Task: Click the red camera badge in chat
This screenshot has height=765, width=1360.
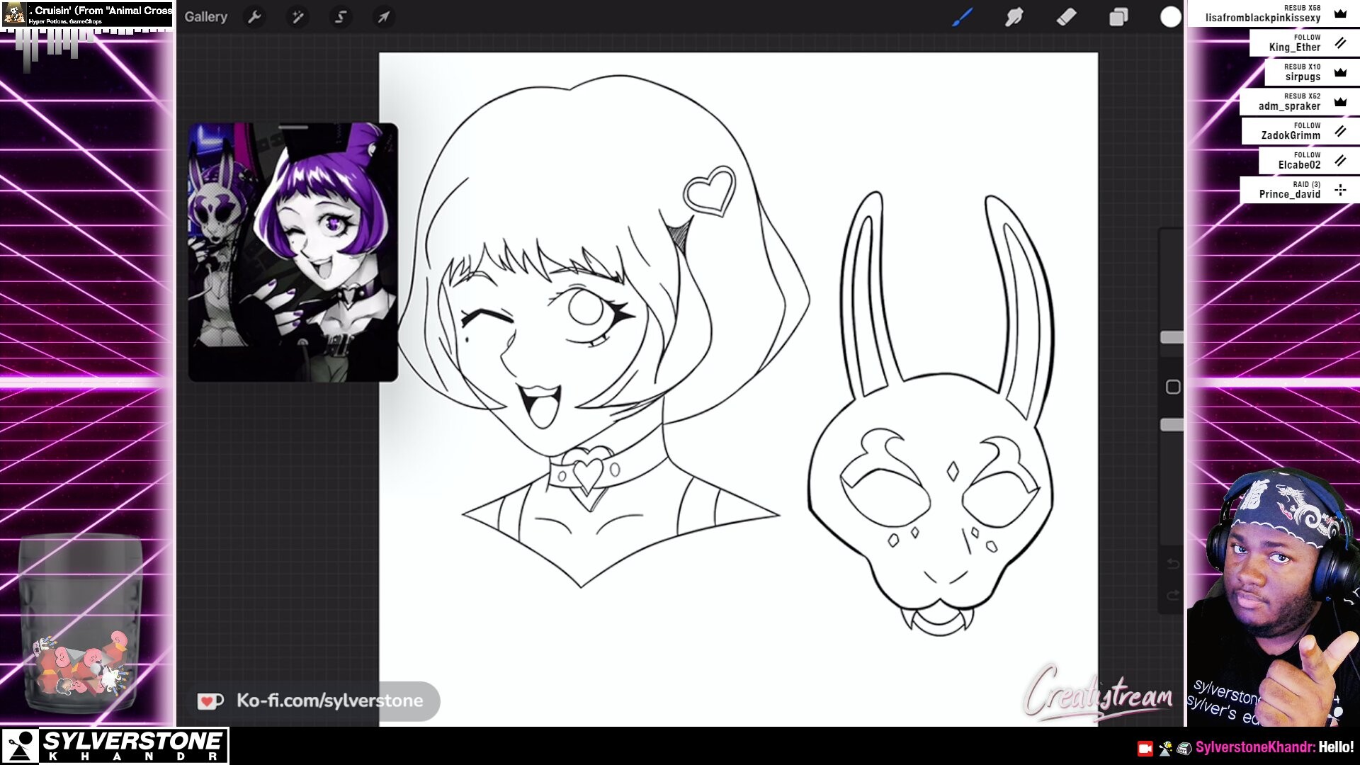Action: coord(1145,748)
